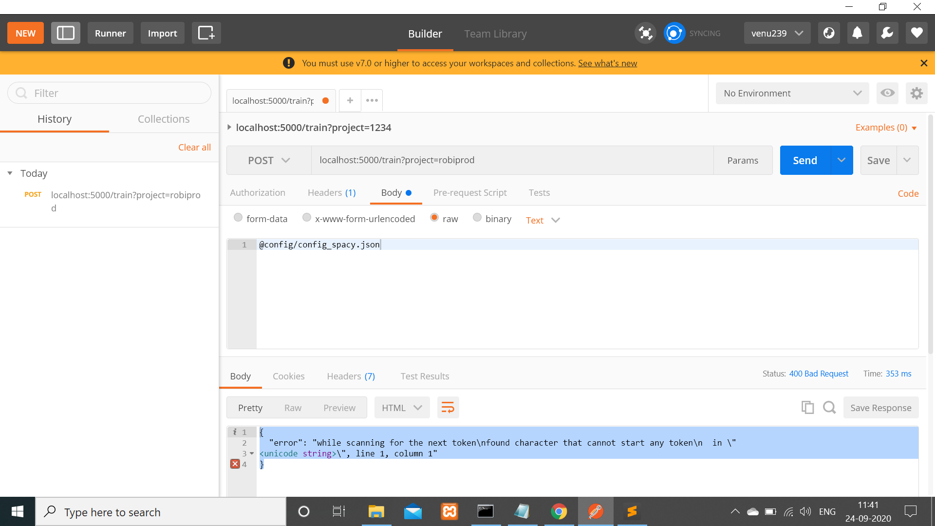Select the binary body type

point(477,218)
